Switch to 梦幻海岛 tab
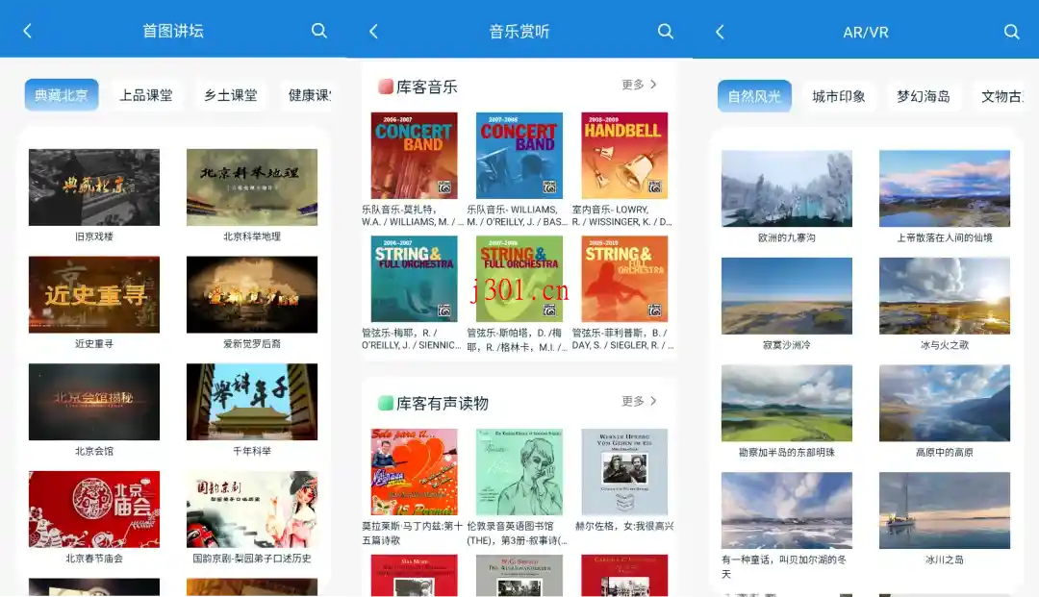The height and width of the screenshot is (597, 1039). [923, 97]
